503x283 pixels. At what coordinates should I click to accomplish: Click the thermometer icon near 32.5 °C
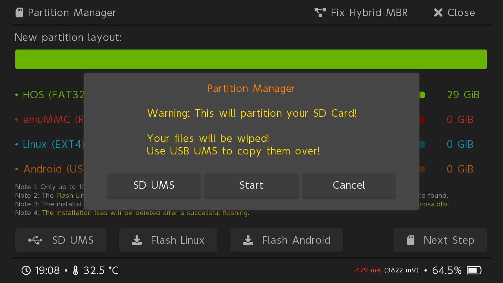coord(75,270)
